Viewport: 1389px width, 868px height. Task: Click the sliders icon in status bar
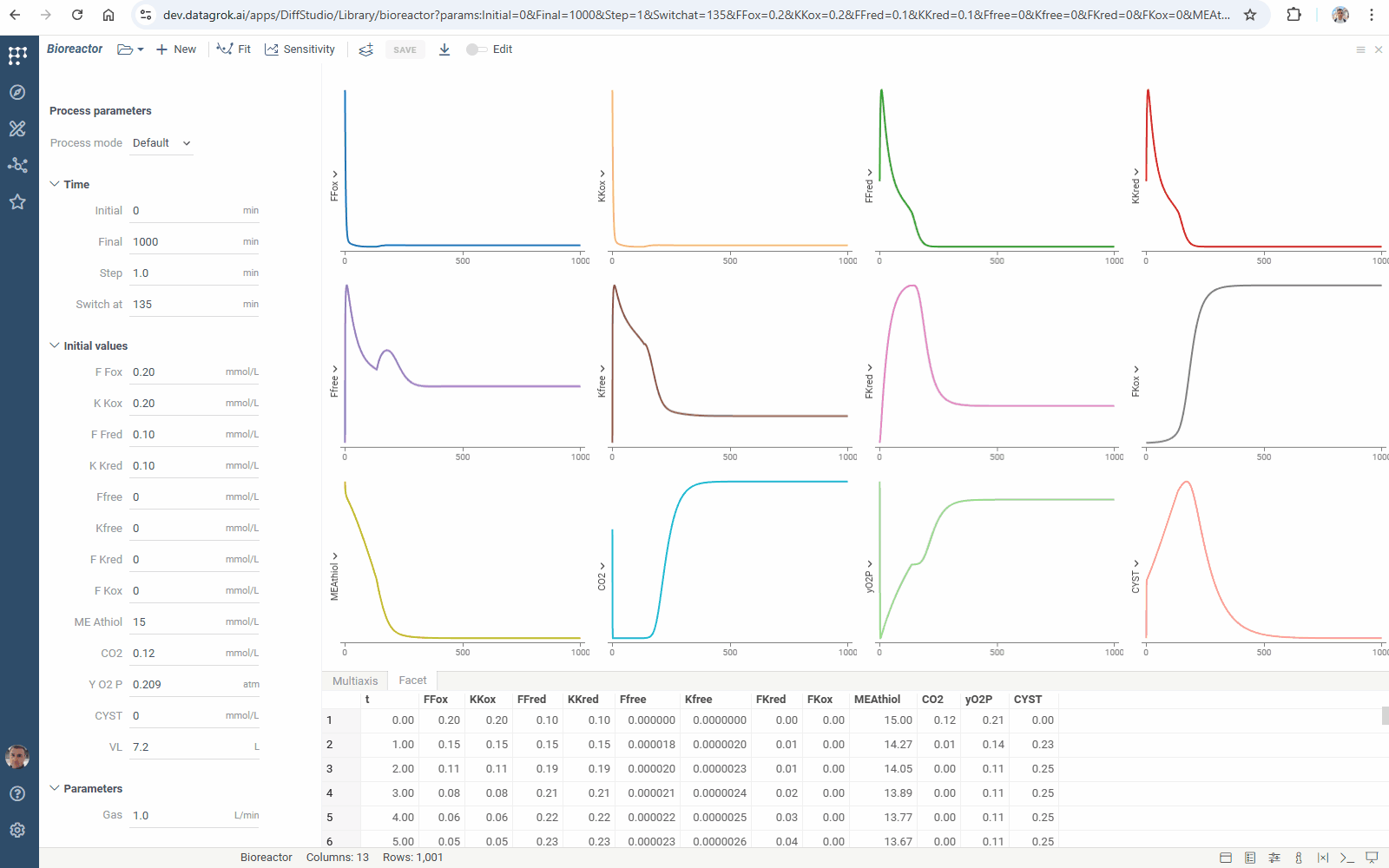tap(1274, 858)
